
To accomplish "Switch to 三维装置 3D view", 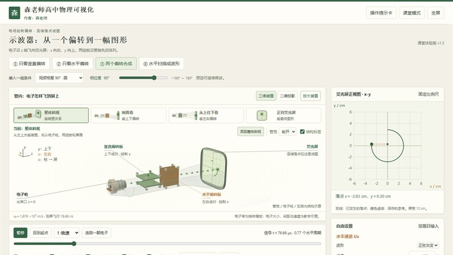I will click(x=266, y=96).
